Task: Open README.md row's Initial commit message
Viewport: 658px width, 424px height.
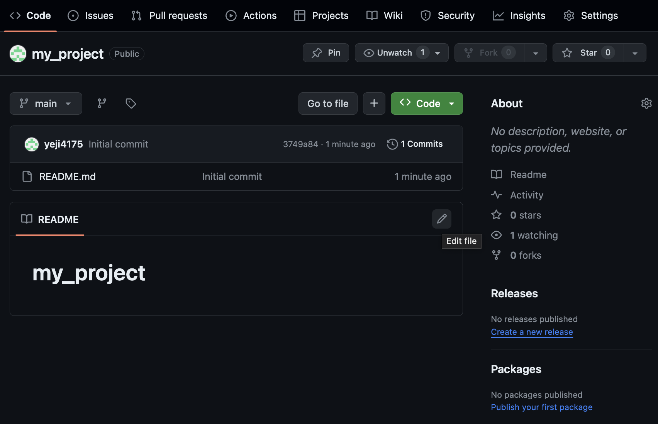Action: (232, 176)
